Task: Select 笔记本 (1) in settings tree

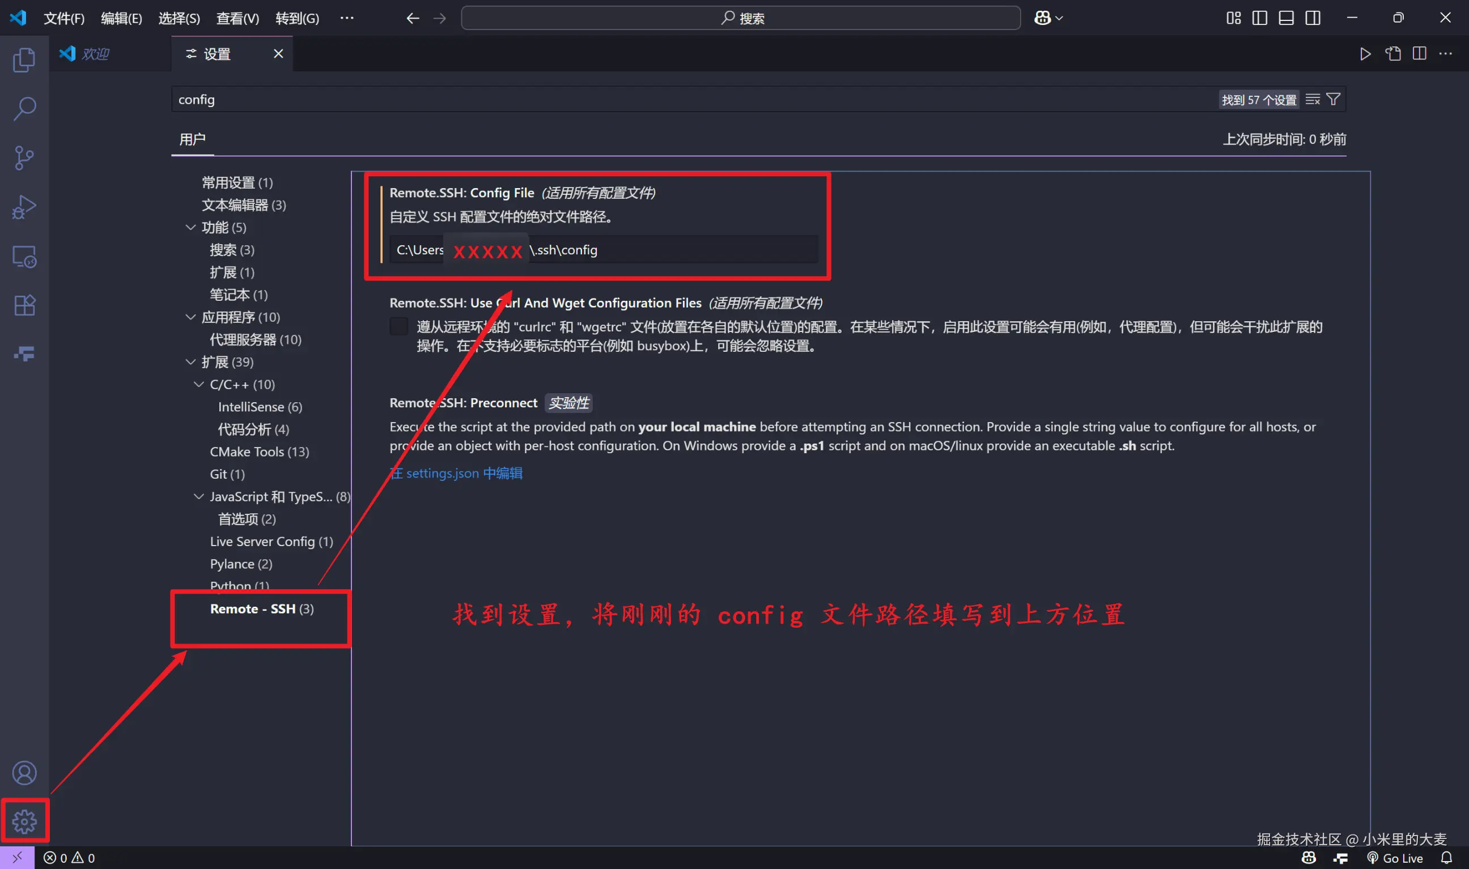Action: coord(239,295)
